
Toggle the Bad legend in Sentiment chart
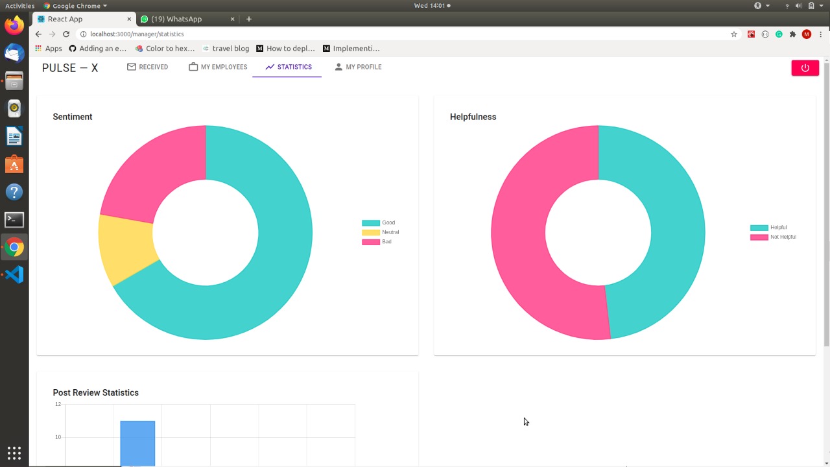[x=377, y=242]
